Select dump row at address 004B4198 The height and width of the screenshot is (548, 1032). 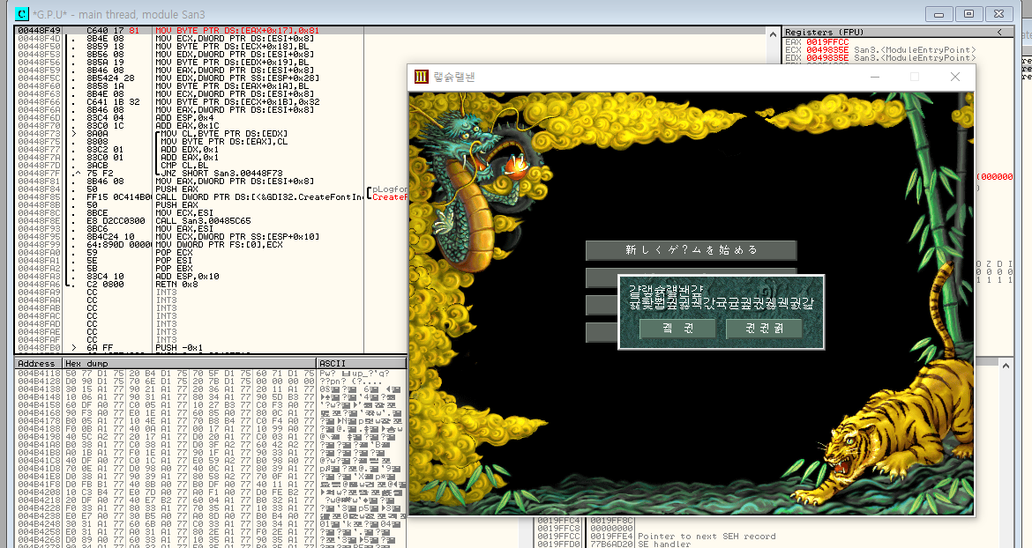[211, 437]
